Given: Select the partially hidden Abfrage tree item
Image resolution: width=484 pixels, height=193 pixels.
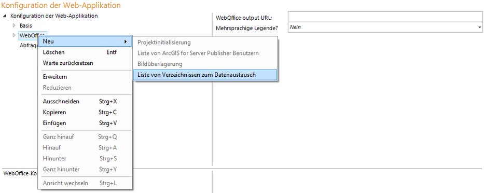Looking at the screenshot, I should 29,45.
